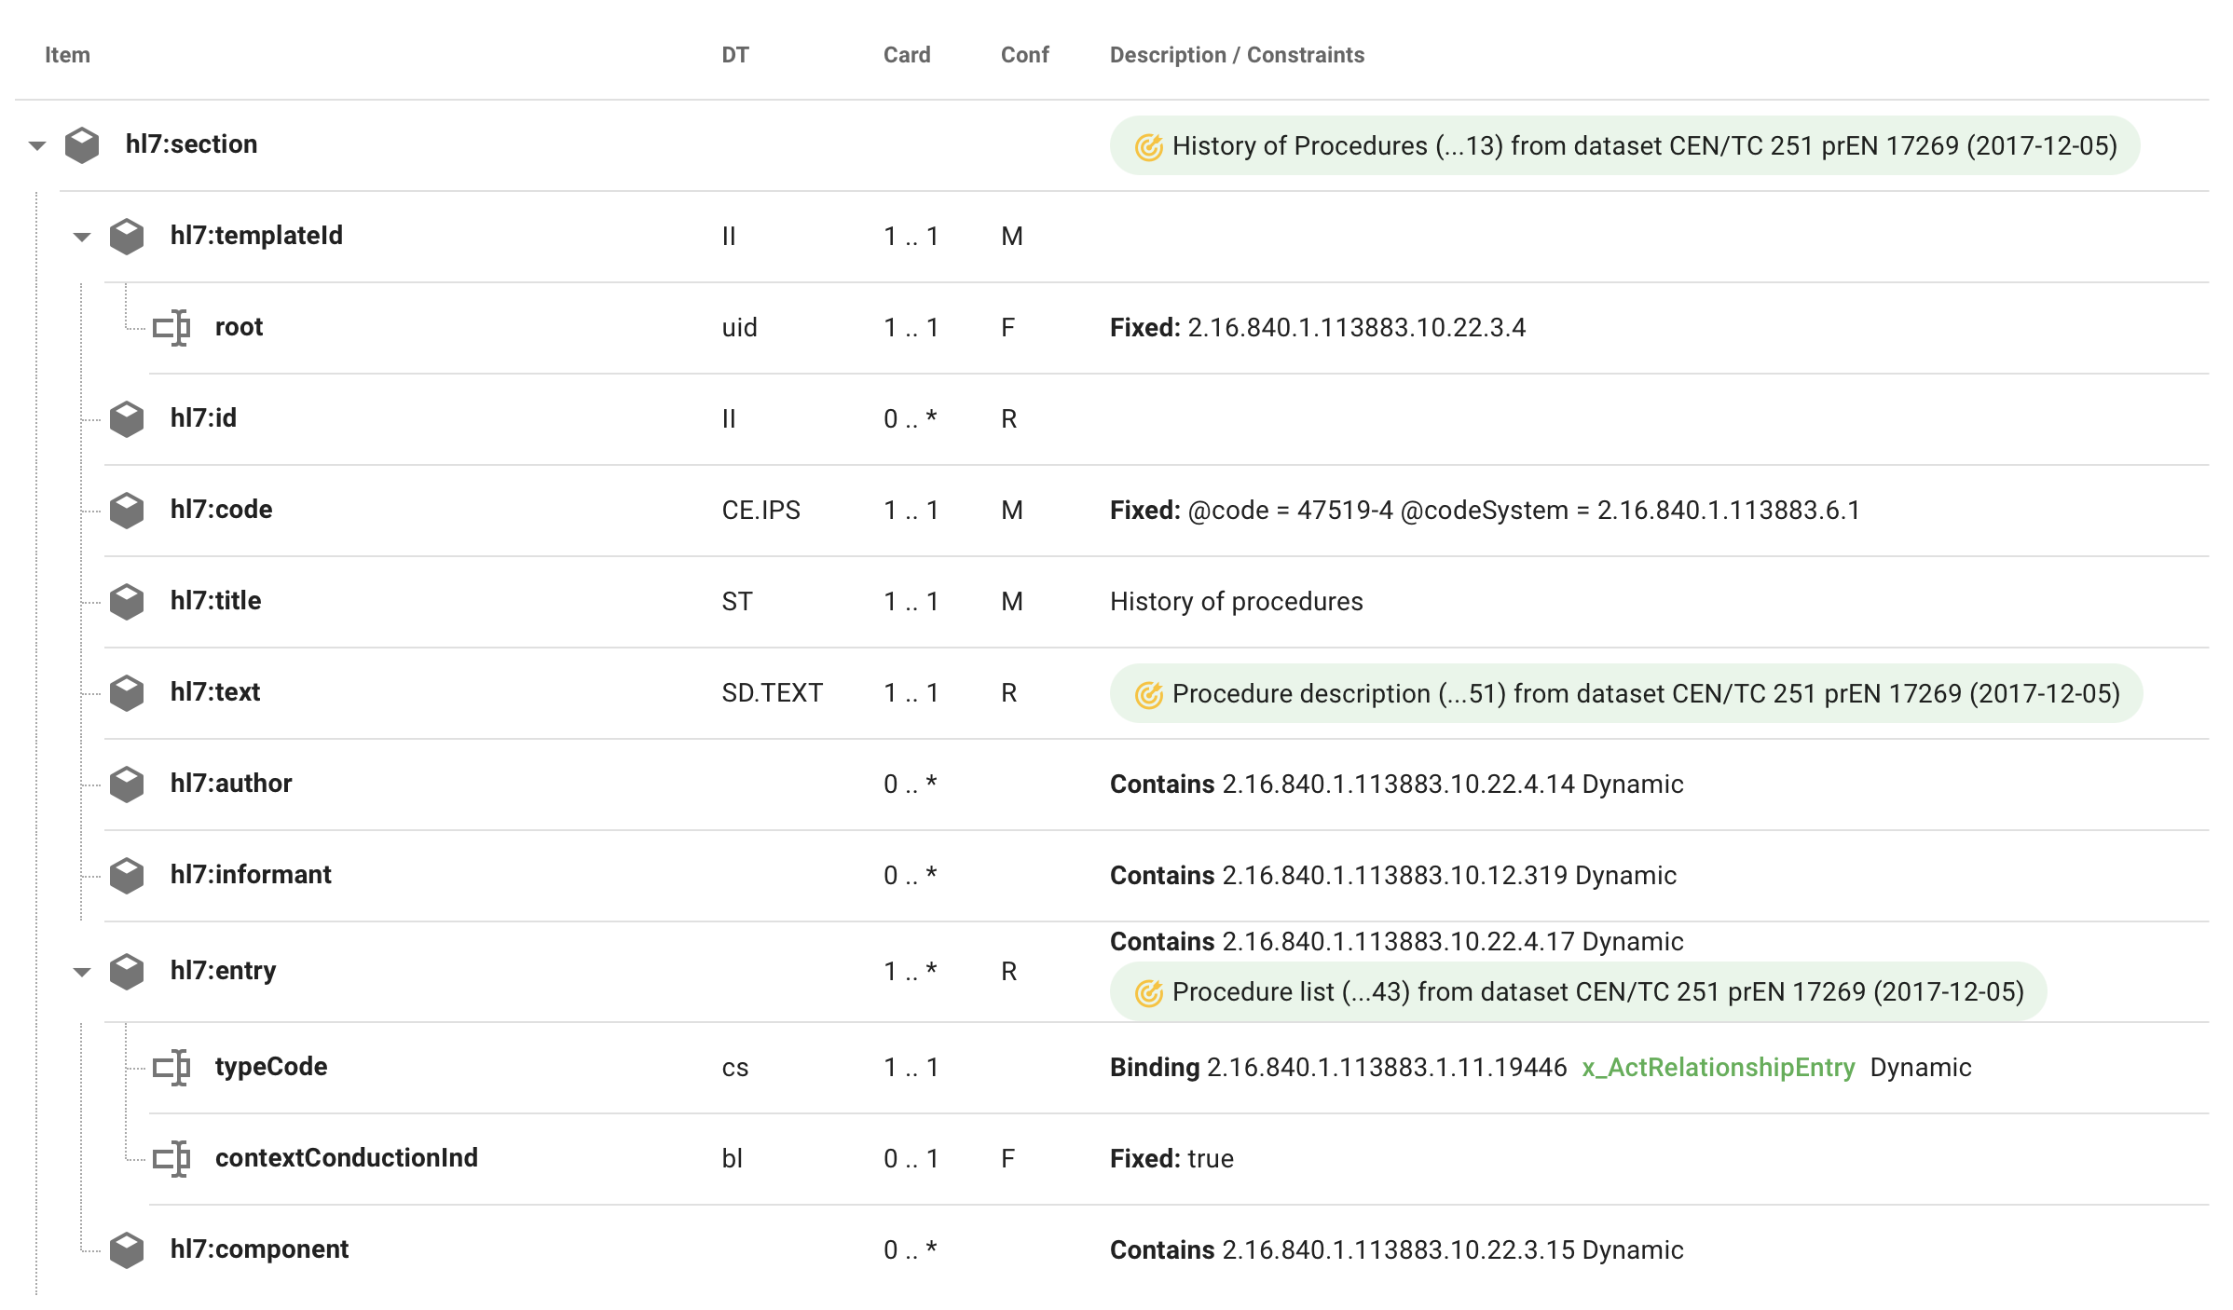
Task: Click the Description / Constraints column header
Action: 1237,55
